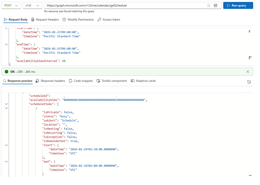Click the Run query button
The width and height of the screenshot is (260, 185).
[238, 6]
